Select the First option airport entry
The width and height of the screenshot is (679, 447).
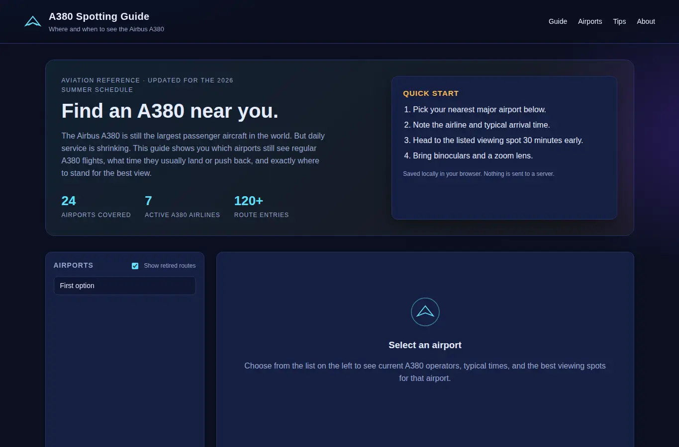(125, 286)
